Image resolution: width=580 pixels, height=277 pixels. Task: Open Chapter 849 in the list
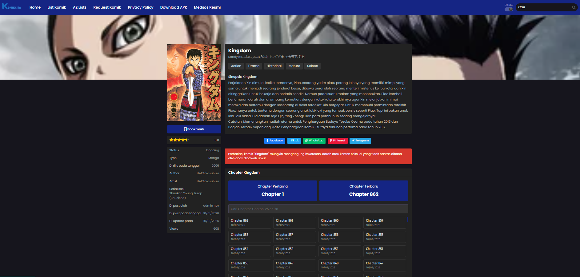click(294, 265)
